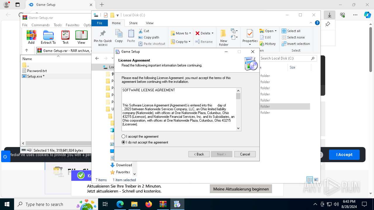Click the Task View taskbar icon
This screenshot has height=210, width=374.
[105, 204]
